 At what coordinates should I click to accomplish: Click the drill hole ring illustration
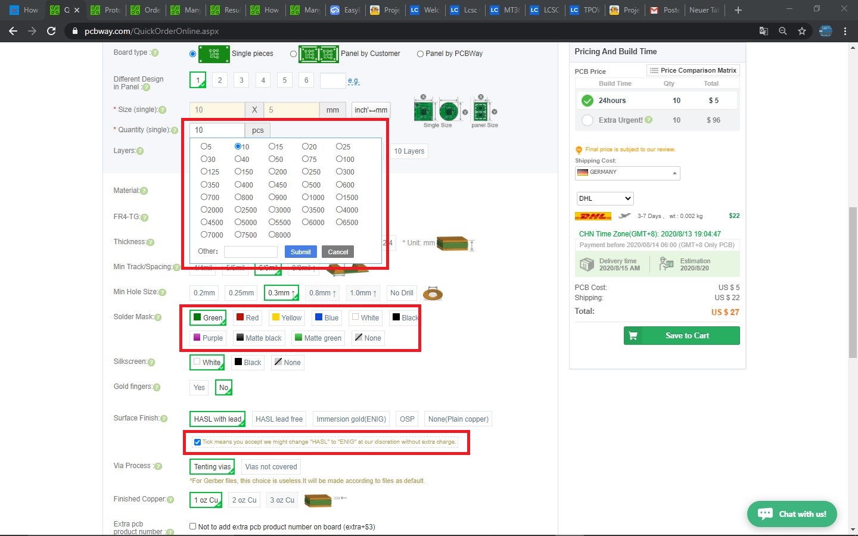click(433, 294)
